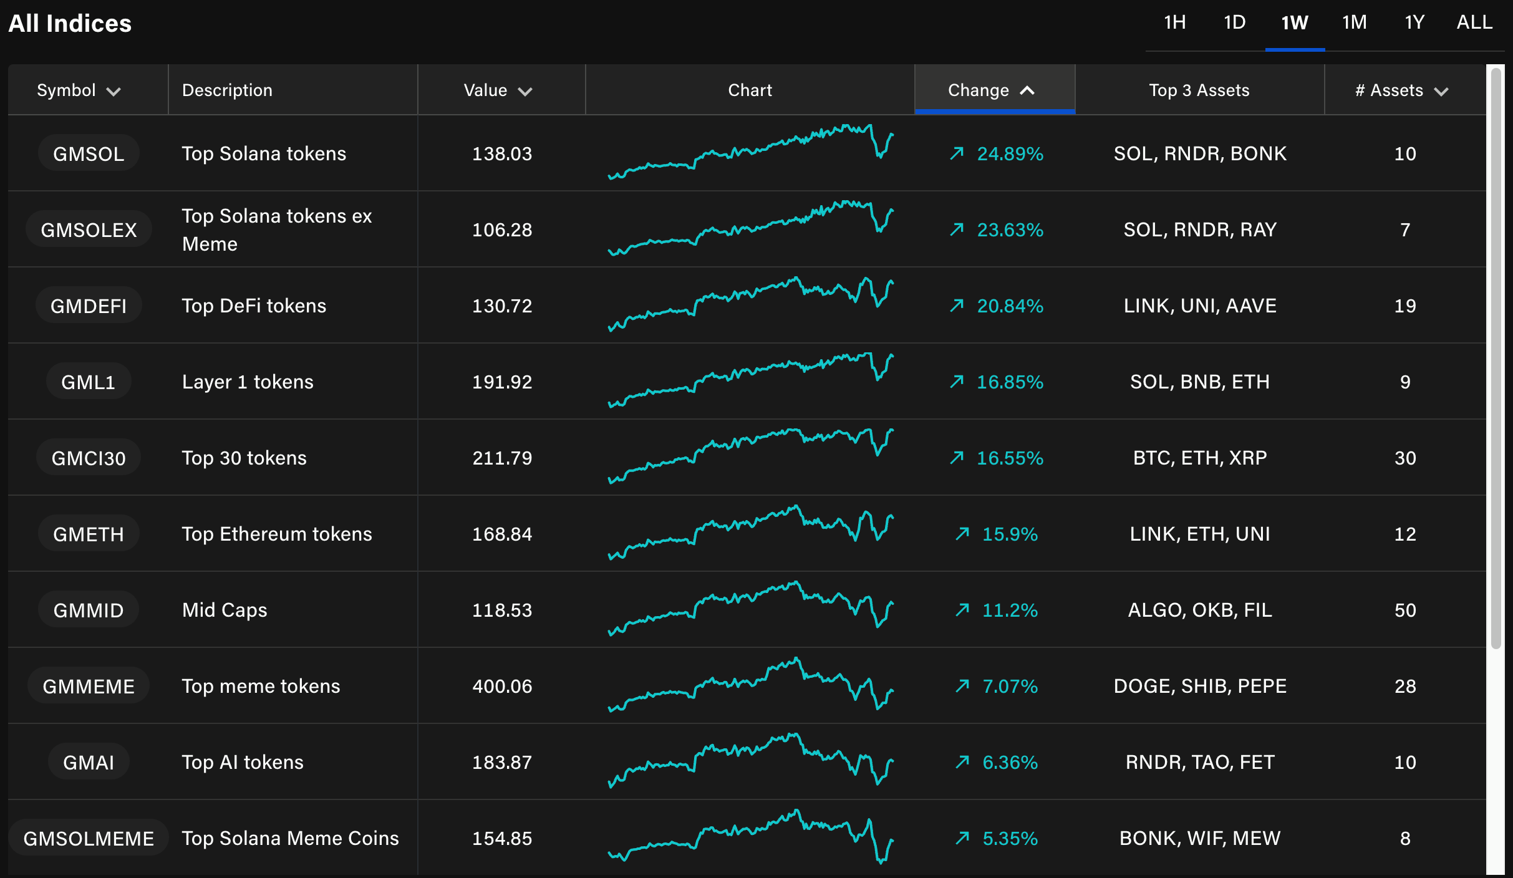Toggle the Change column sort direction
1513x878 pixels.
(x=1027, y=91)
